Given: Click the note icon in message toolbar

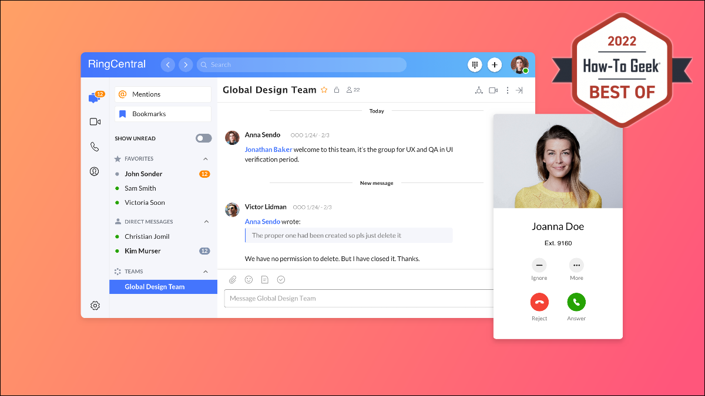Looking at the screenshot, I should (x=265, y=279).
